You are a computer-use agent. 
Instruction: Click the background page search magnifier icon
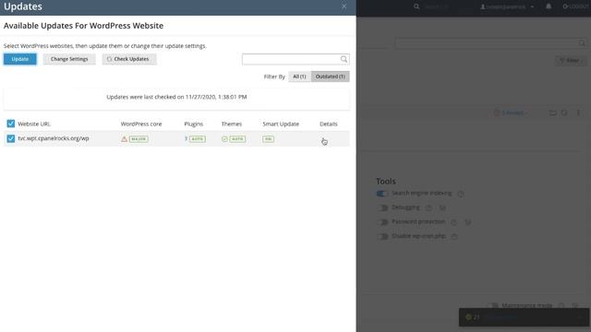coord(582,43)
